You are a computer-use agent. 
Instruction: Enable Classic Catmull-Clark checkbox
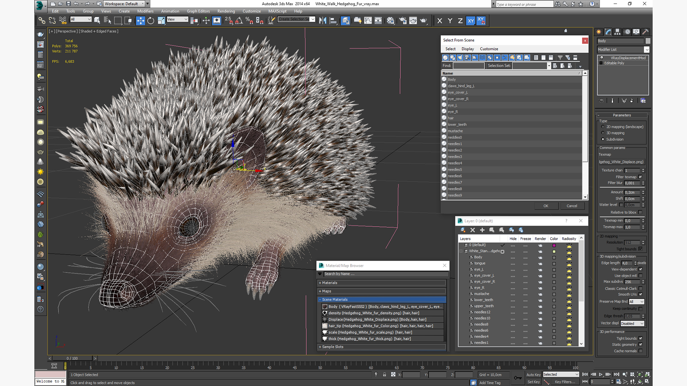click(x=640, y=288)
